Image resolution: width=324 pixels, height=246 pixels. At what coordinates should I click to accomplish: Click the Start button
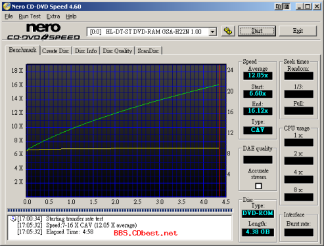coord(257,31)
